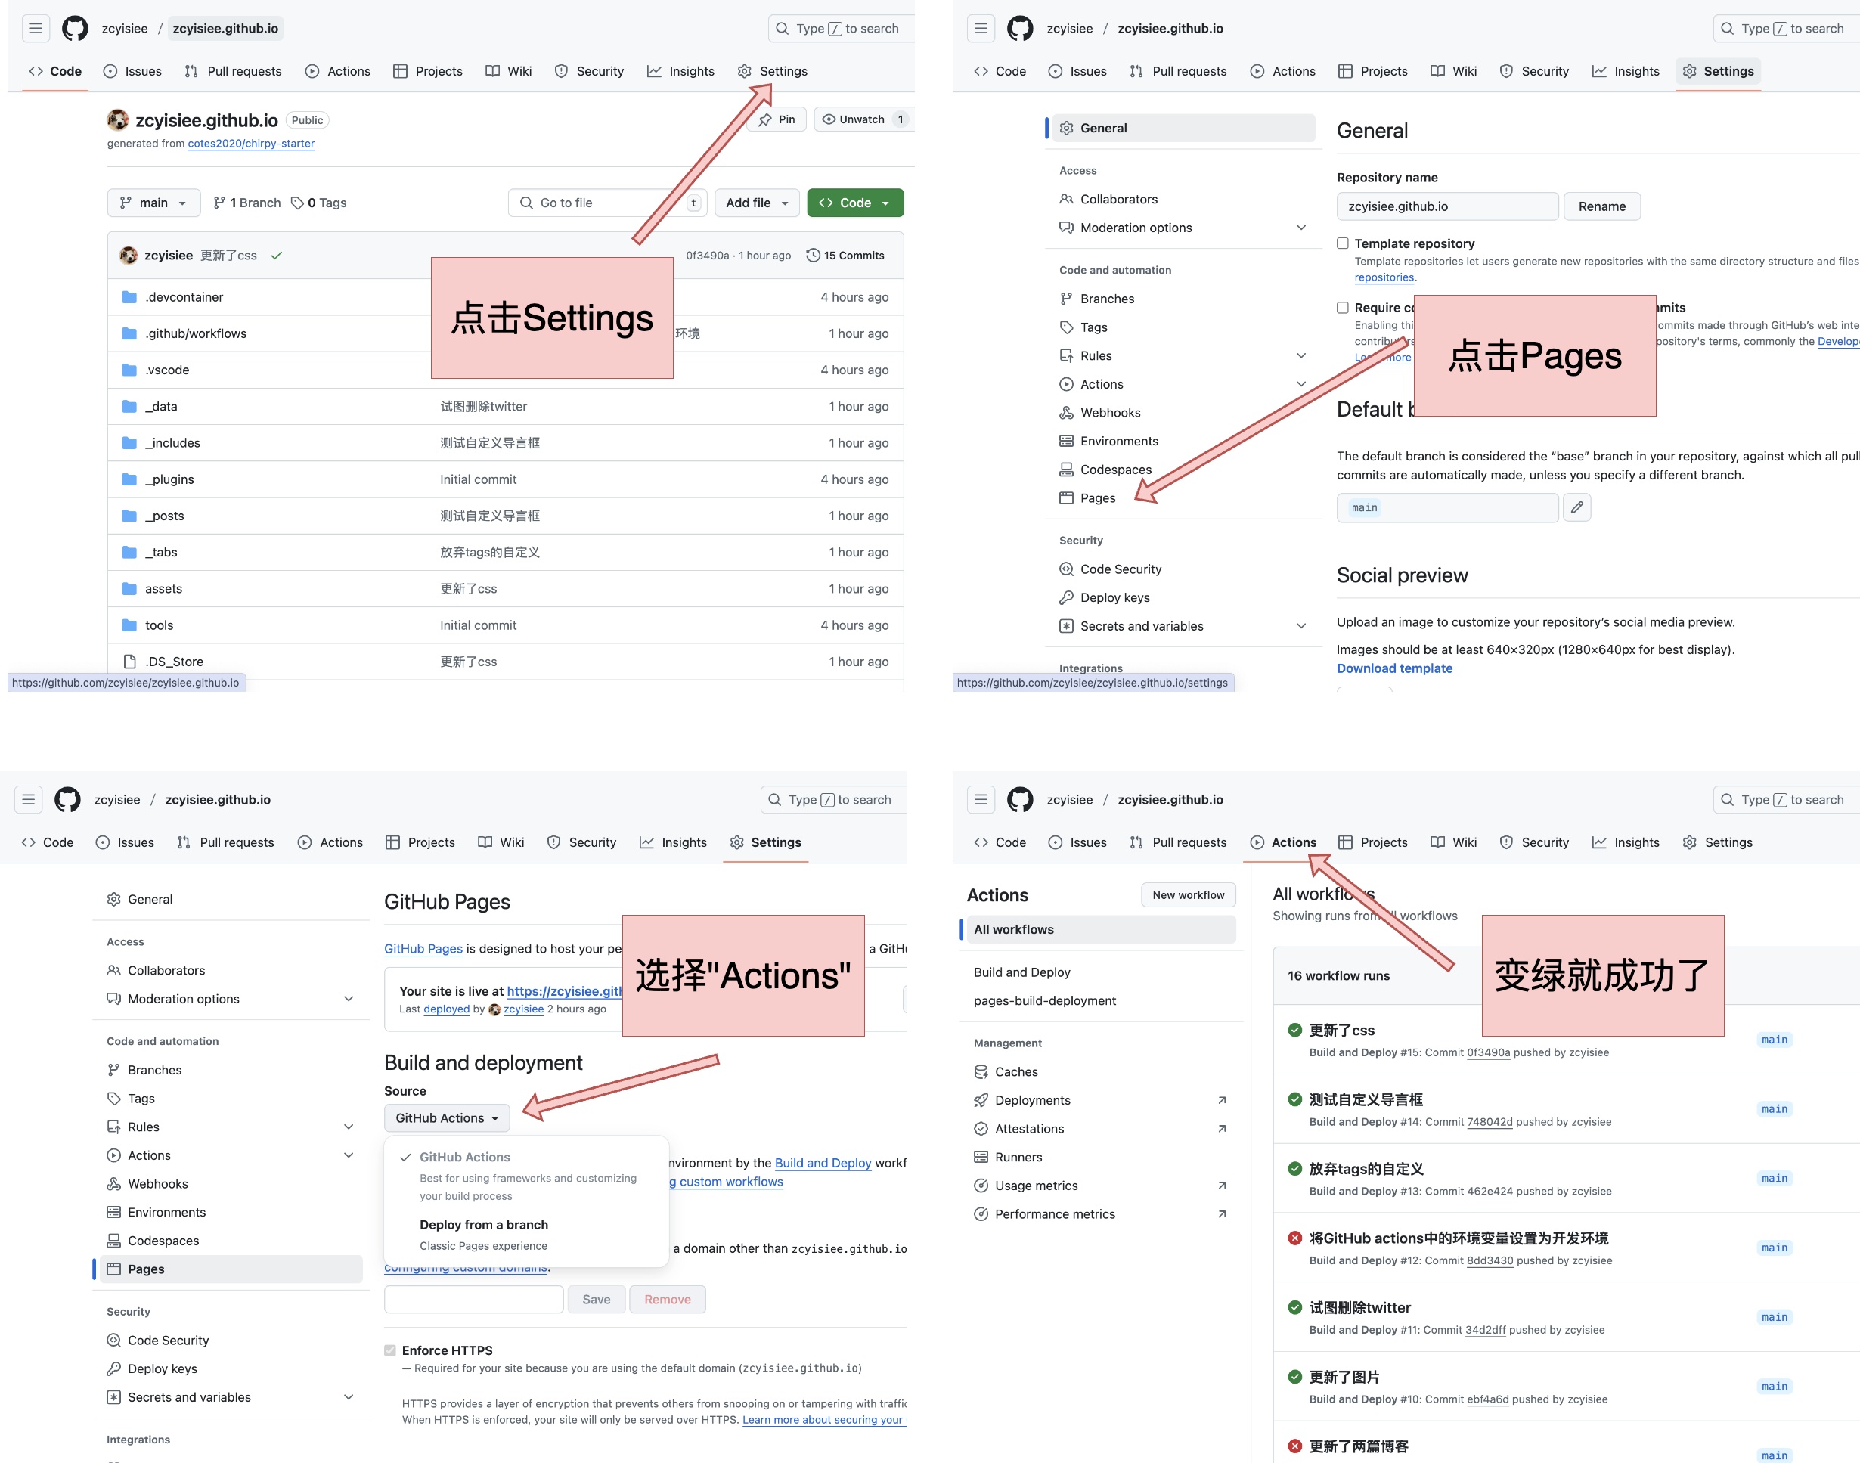Open Webhooks in top-right settings sidebar

(x=1110, y=413)
